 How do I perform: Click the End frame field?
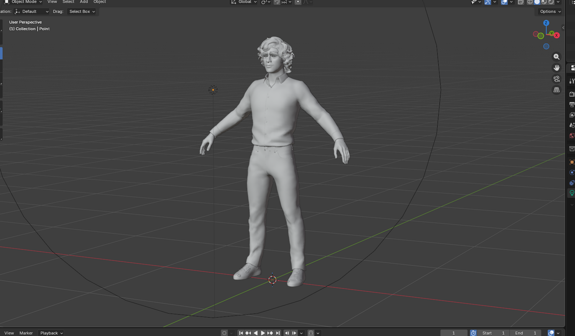(x=526, y=333)
